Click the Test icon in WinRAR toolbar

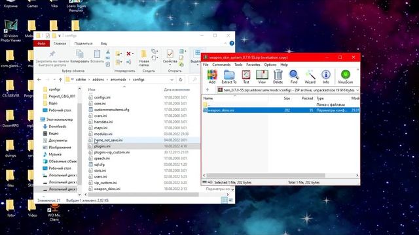246,77
